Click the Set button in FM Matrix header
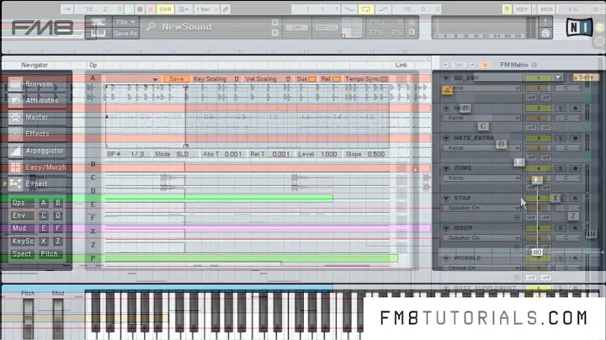This screenshot has height=340, width=606. point(459,65)
